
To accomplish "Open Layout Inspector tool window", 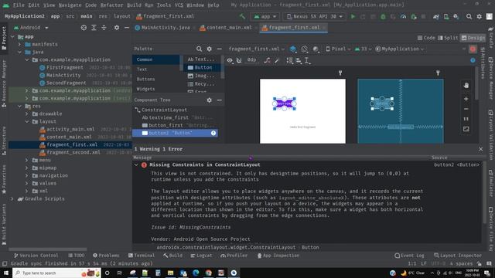I will pyautogui.click(x=458, y=256).
